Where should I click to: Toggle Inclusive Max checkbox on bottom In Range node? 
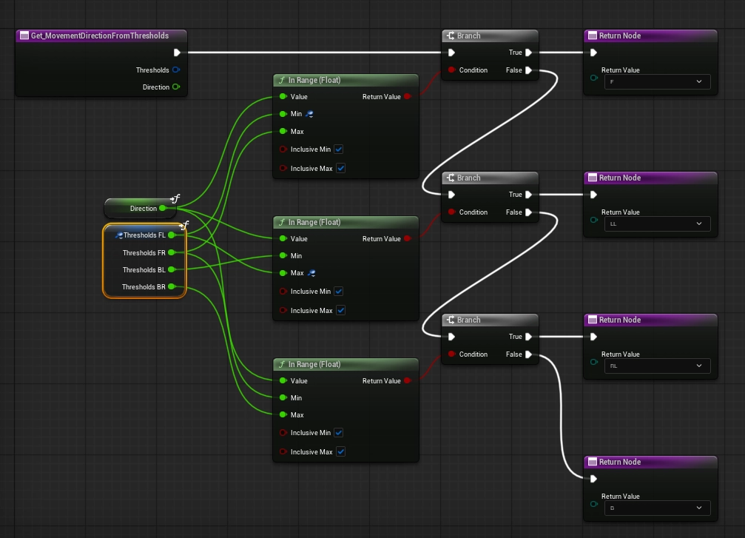[x=340, y=451]
